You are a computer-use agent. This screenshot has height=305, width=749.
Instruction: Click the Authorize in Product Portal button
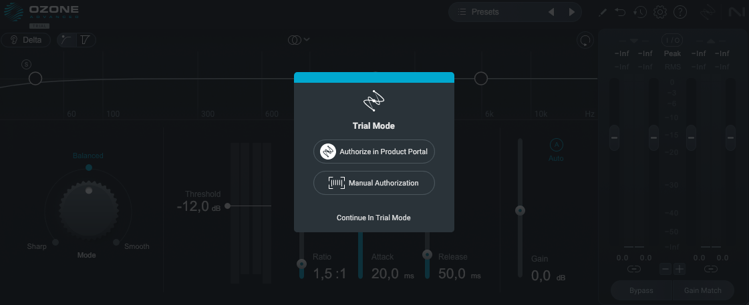point(374,151)
